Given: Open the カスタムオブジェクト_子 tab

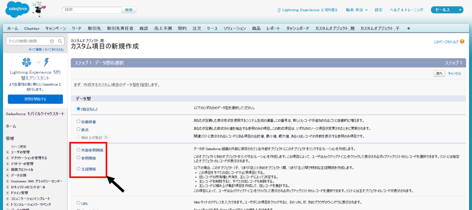Looking at the screenshot, I should pos(379,28).
